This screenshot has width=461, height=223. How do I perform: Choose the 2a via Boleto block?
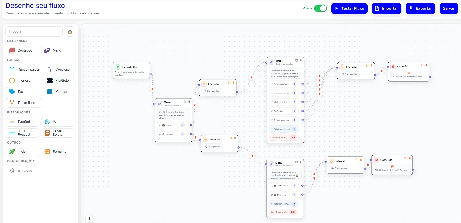pyautogui.click(x=58, y=133)
